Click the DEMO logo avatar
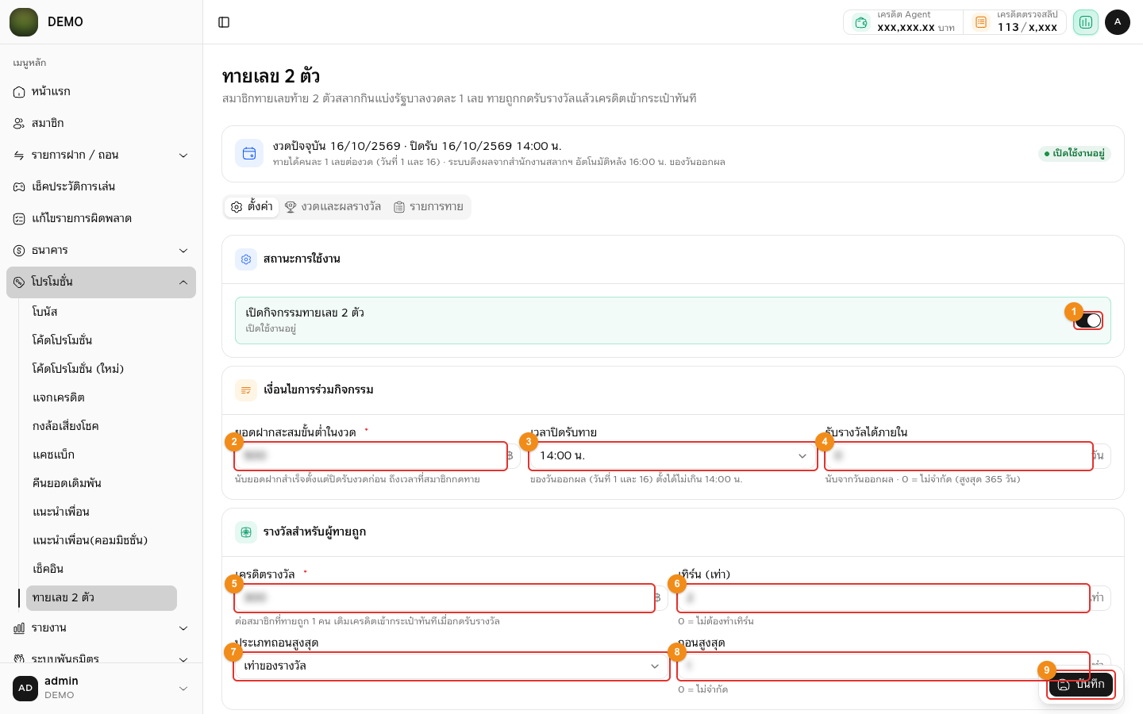 click(24, 22)
